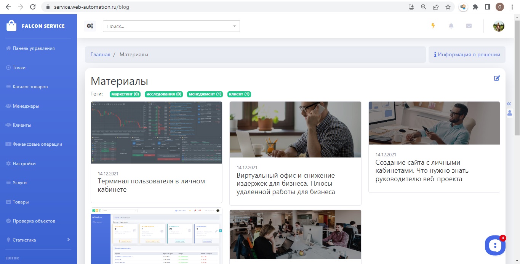The height and width of the screenshot is (264, 520).
Task: Open notifications bell icon
Action: point(451,26)
